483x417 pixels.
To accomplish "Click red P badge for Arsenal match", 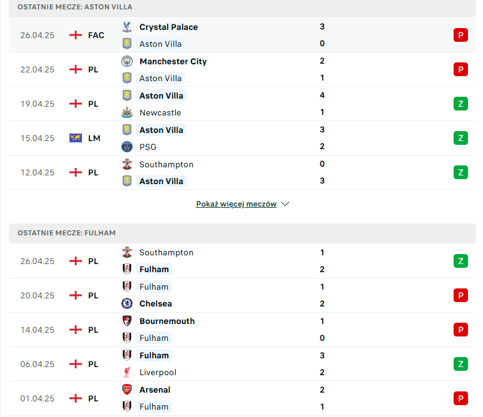I will (x=460, y=398).
